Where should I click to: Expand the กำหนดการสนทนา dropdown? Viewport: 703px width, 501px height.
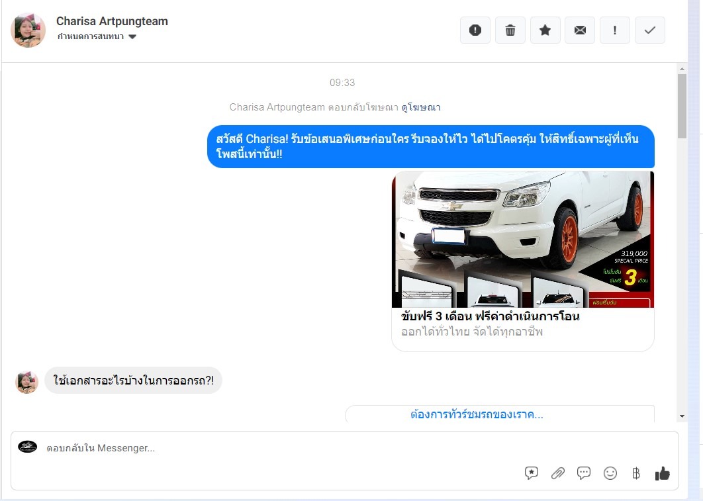tap(97, 36)
